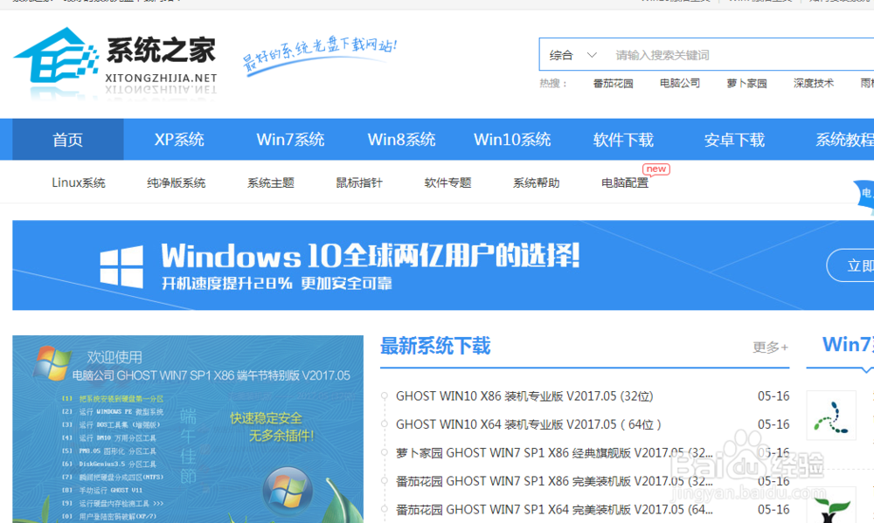Screen dimensions: 874x523
Task: Open the 系统教程 nav tab
Action: tap(844, 139)
